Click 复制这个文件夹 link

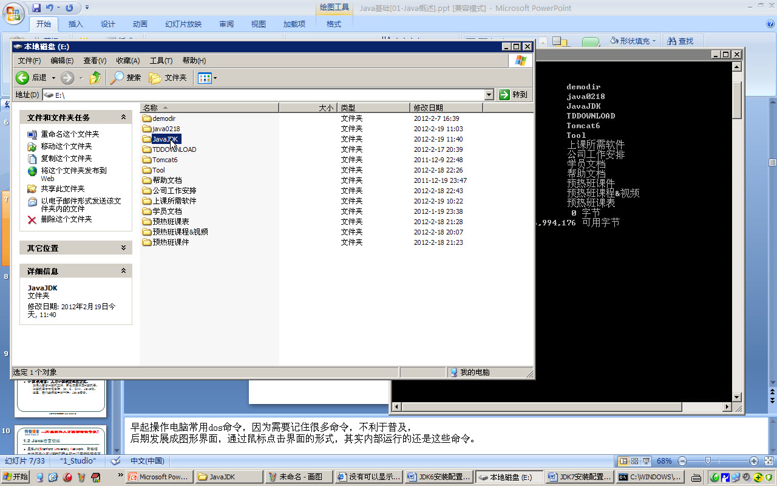(x=66, y=159)
